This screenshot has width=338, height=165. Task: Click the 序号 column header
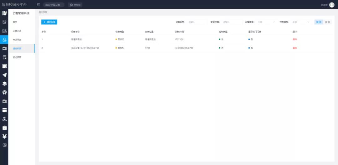tap(44, 32)
